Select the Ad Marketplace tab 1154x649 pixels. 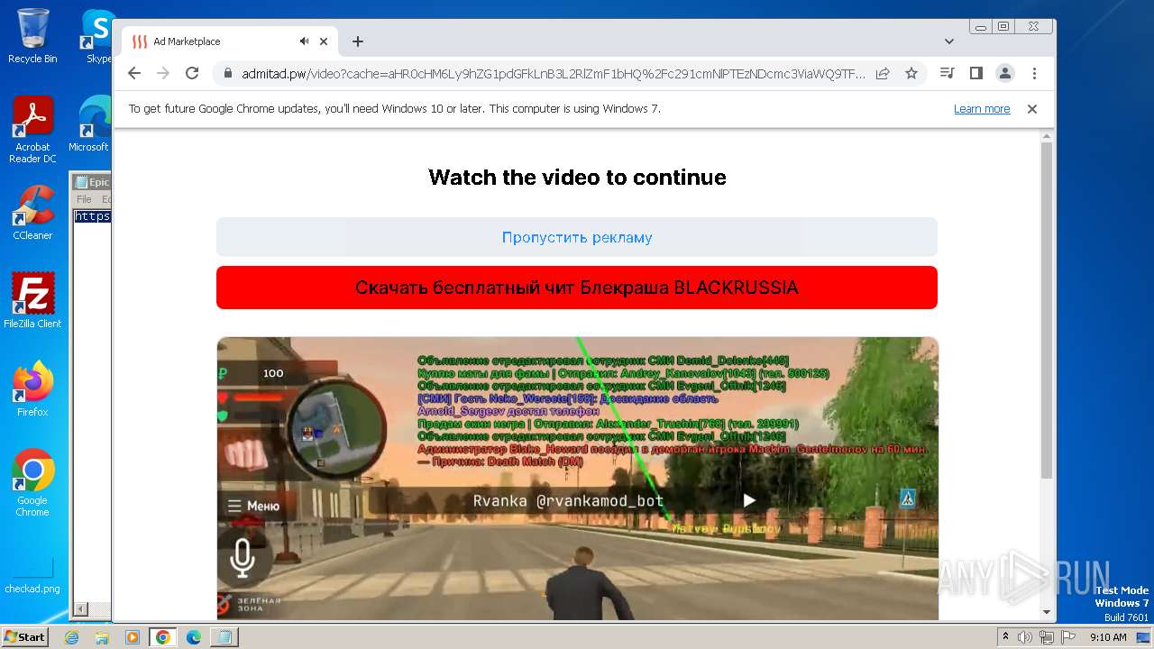[230, 41]
